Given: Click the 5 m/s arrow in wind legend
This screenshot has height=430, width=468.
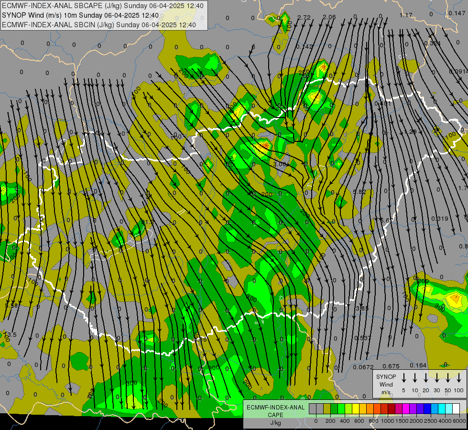Looking at the screenshot, I should point(403,377).
